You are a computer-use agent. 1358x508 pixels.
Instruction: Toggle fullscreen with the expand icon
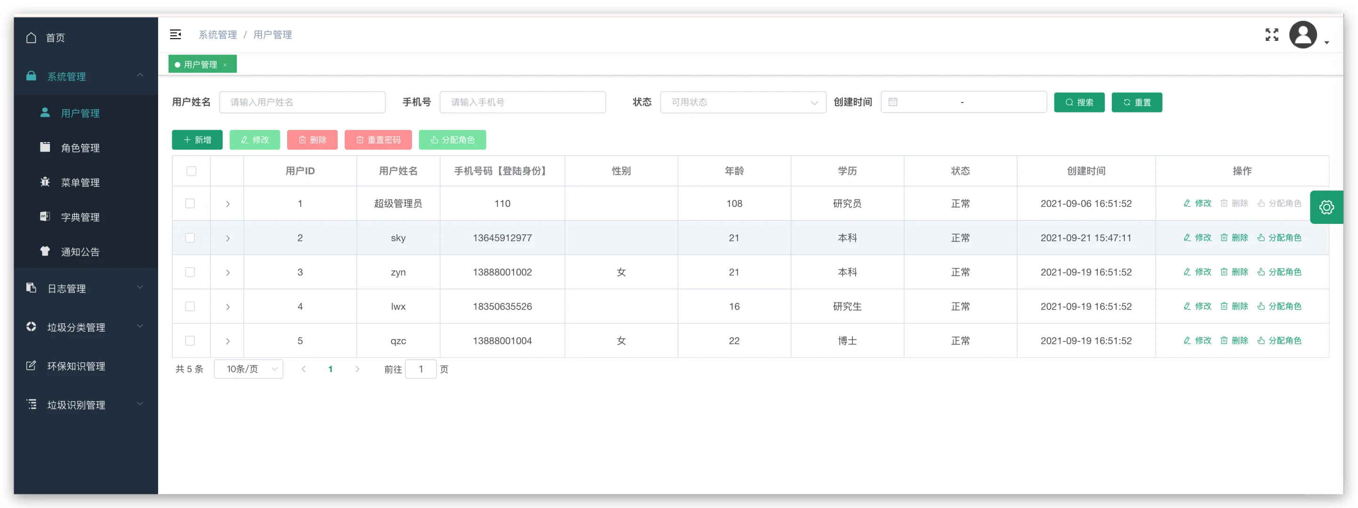[1271, 35]
